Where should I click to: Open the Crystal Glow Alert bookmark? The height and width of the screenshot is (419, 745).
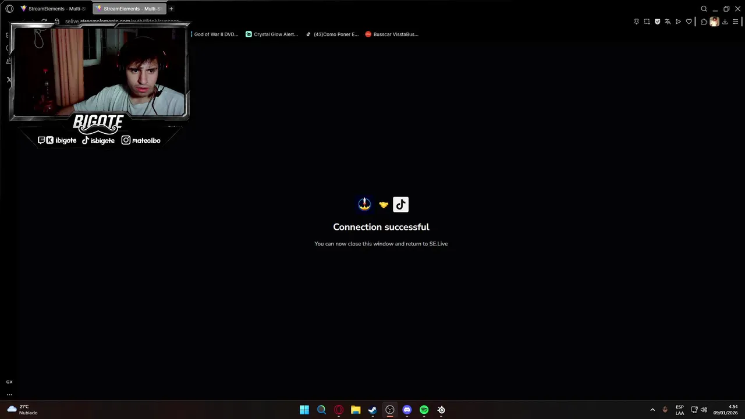point(272,34)
